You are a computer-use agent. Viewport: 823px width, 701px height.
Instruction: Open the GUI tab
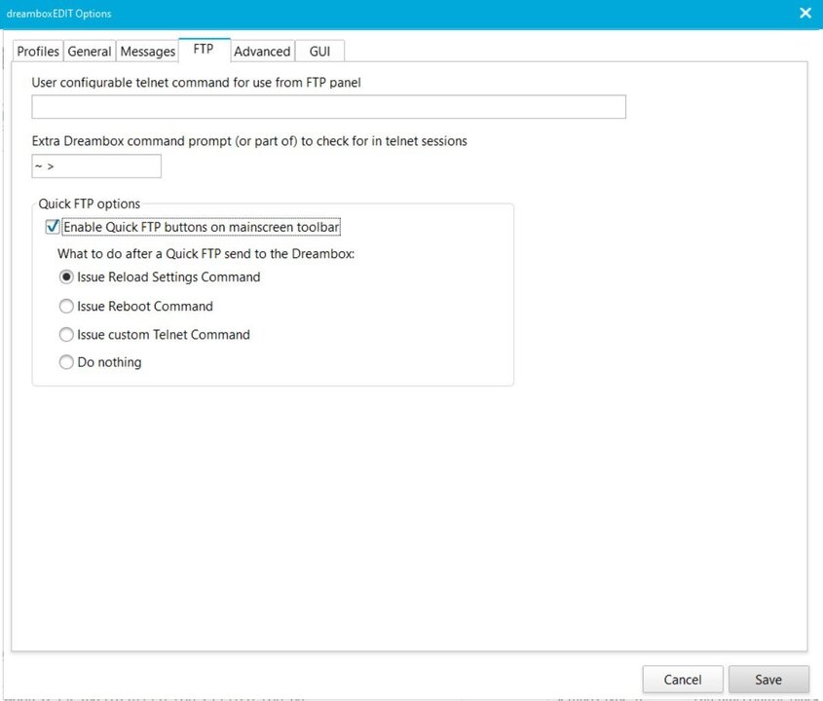point(319,52)
